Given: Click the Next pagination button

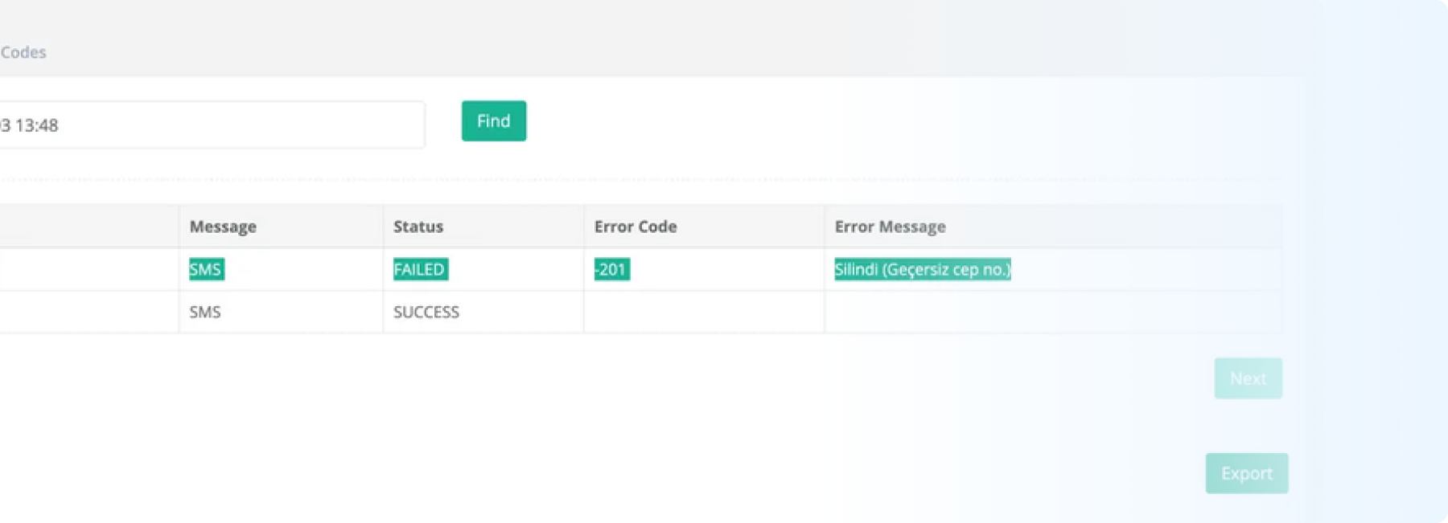Looking at the screenshot, I should coord(1248,378).
